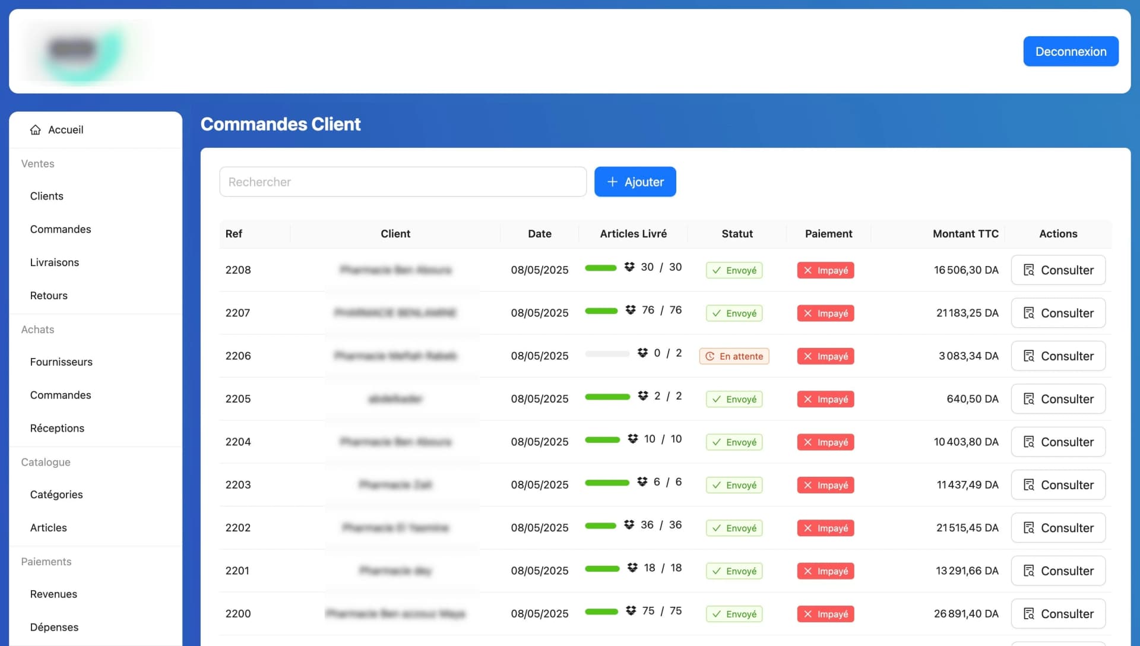Click the X icon on Impayé badge for order 2207
Image resolution: width=1140 pixels, height=646 pixels.
pos(807,313)
